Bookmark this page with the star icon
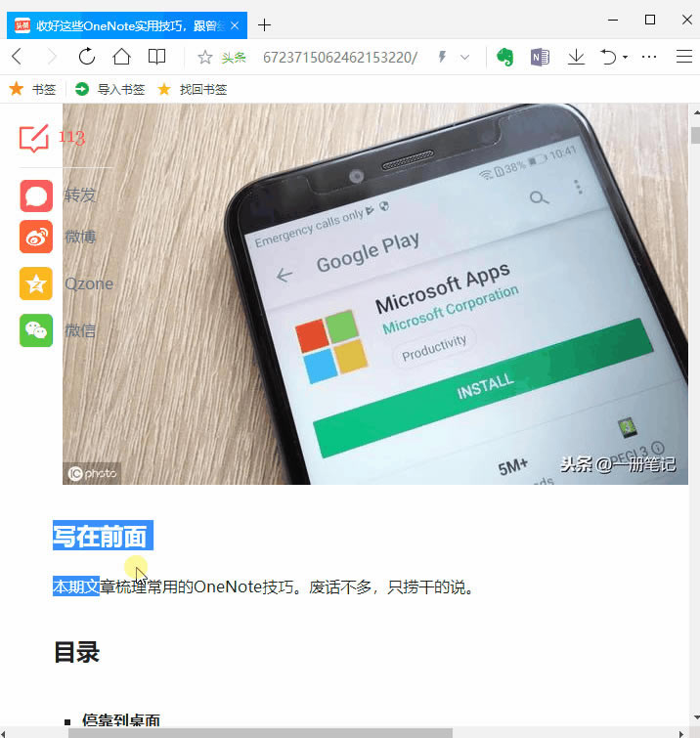Viewport: 700px width, 738px height. (x=204, y=58)
